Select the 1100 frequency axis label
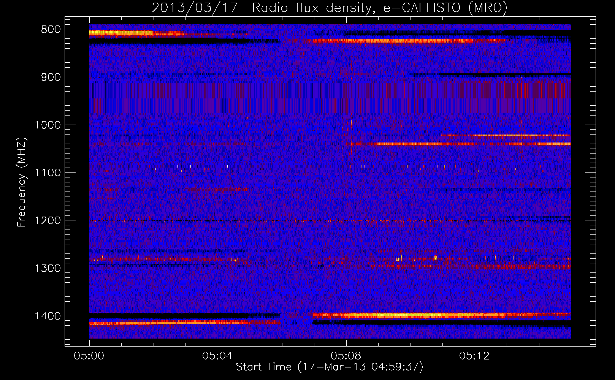Image resolution: width=615 pixels, height=380 pixels. pyautogui.click(x=48, y=173)
